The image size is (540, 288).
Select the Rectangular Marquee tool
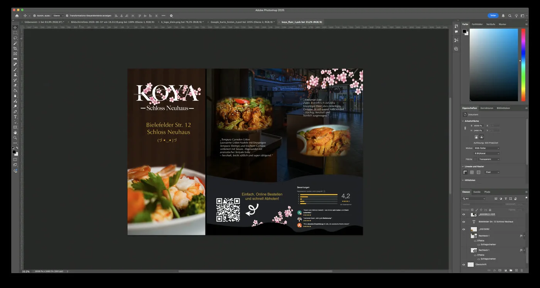pyautogui.click(x=15, y=33)
